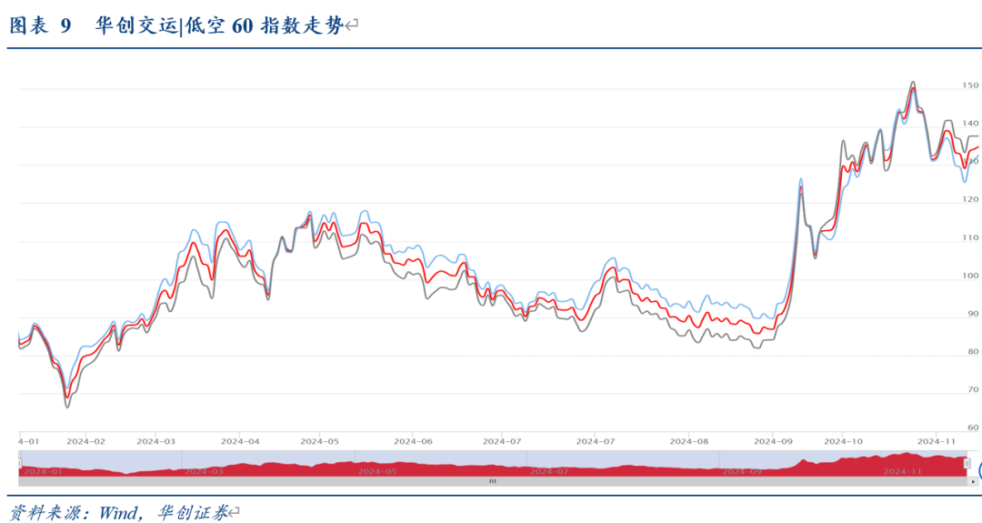Select the 2024-01 marker in range navigator
The height and width of the screenshot is (523, 982).
42,471
